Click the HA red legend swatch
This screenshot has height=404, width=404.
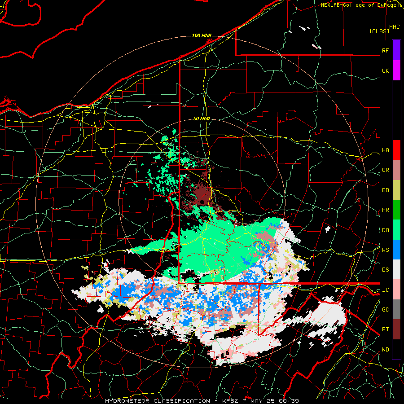click(396, 150)
